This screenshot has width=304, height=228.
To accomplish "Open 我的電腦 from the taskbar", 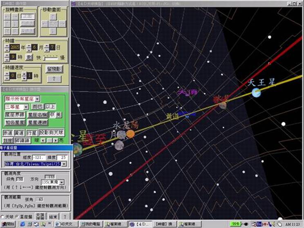I will click(x=91, y=224).
